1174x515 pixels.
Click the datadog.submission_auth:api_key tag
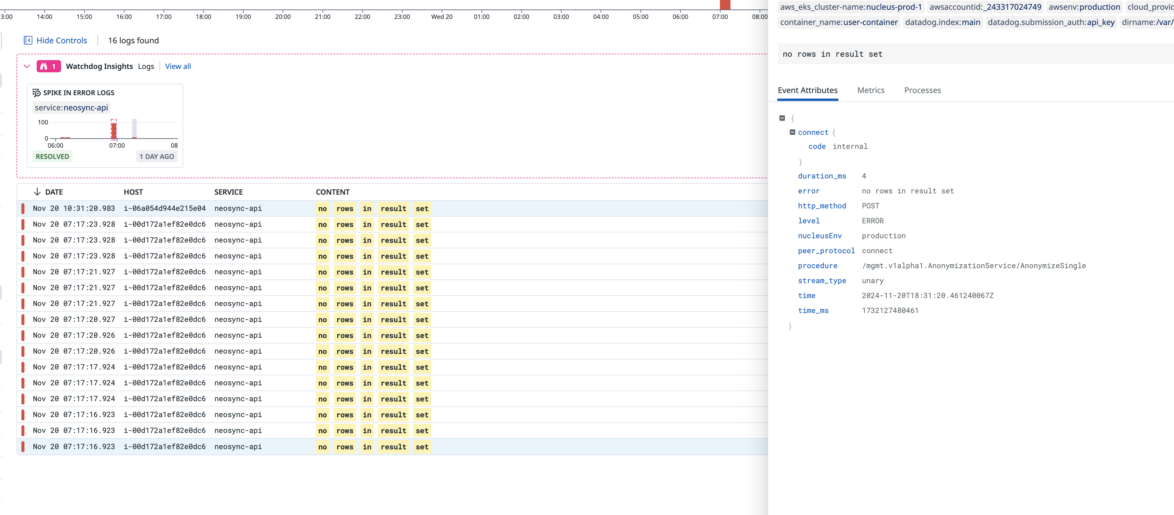(x=1051, y=22)
